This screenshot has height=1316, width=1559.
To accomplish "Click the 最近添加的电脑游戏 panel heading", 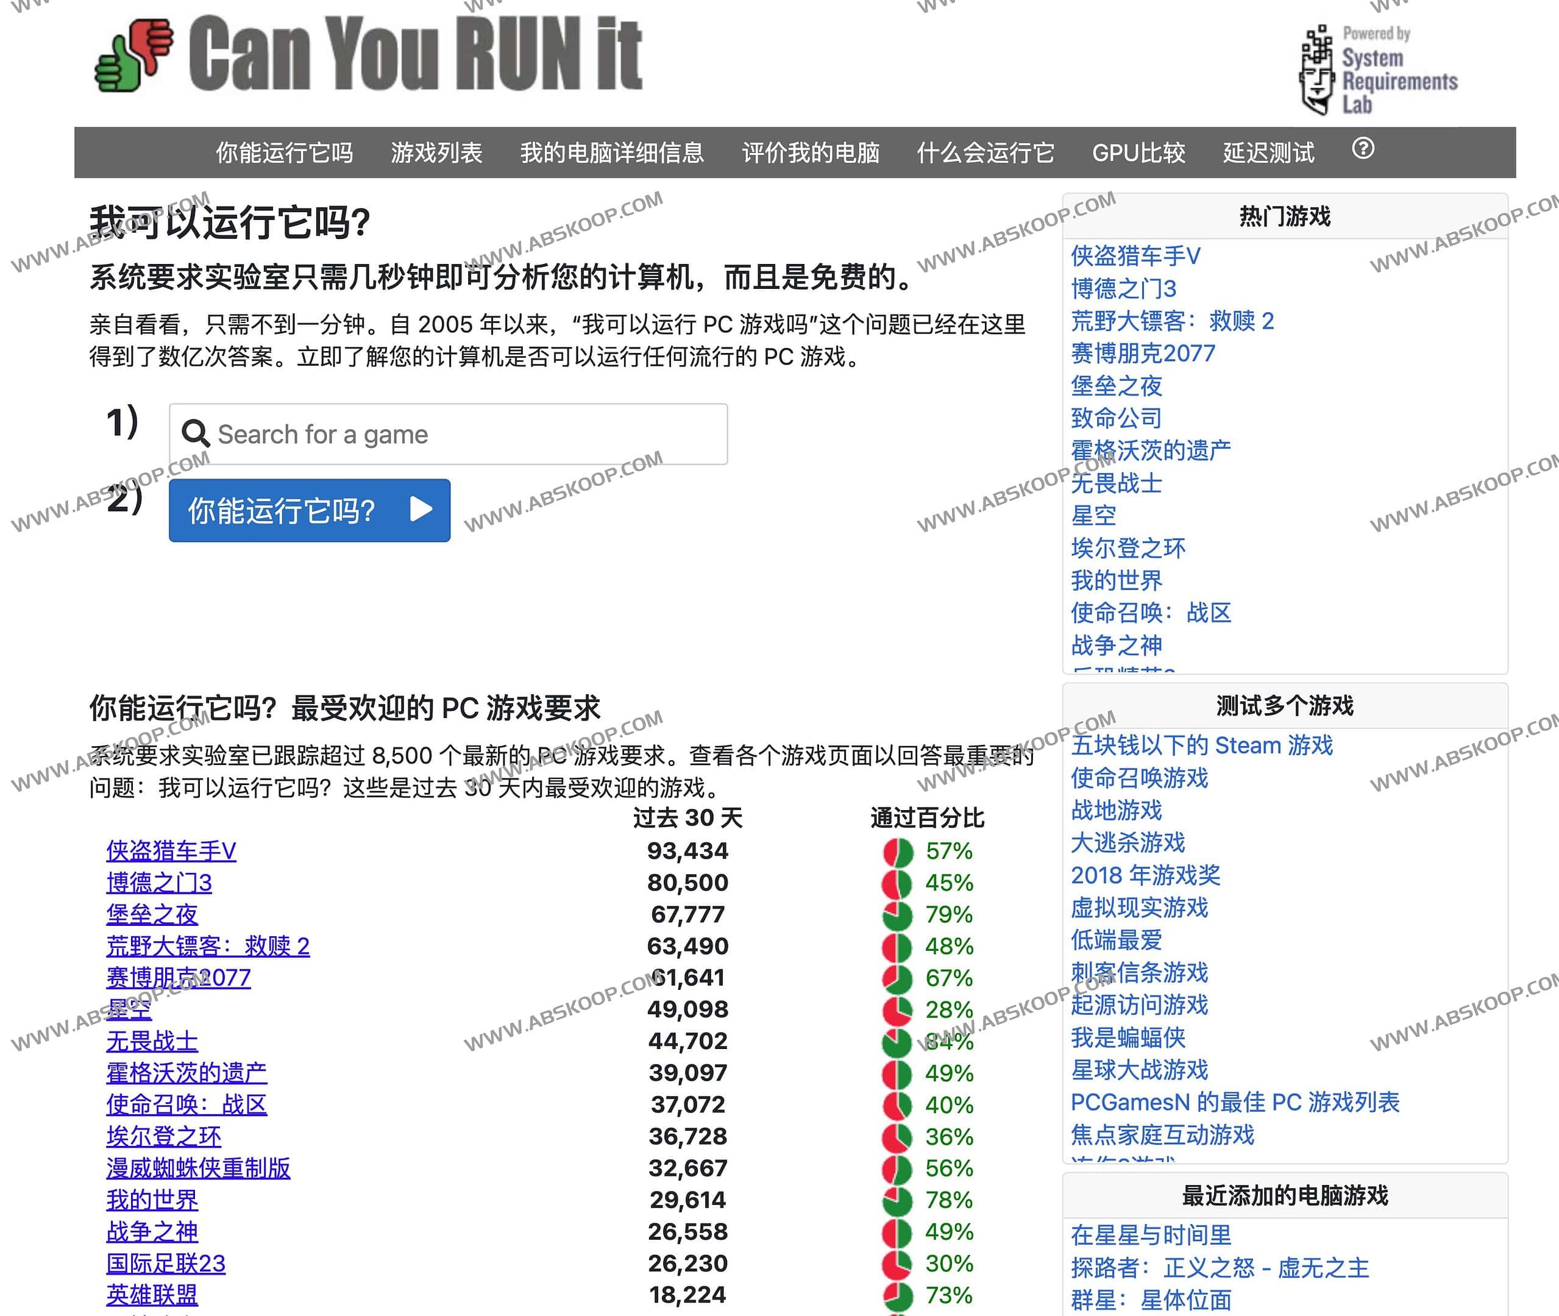I will [x=1285, y=1195].
